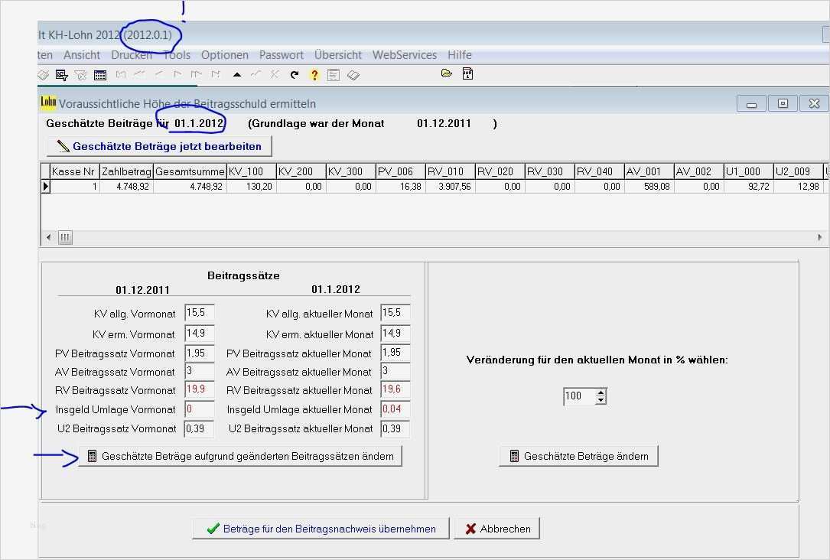Click the remove filter toolbar icon
The image size is (830, 560).
coord(80,75)
